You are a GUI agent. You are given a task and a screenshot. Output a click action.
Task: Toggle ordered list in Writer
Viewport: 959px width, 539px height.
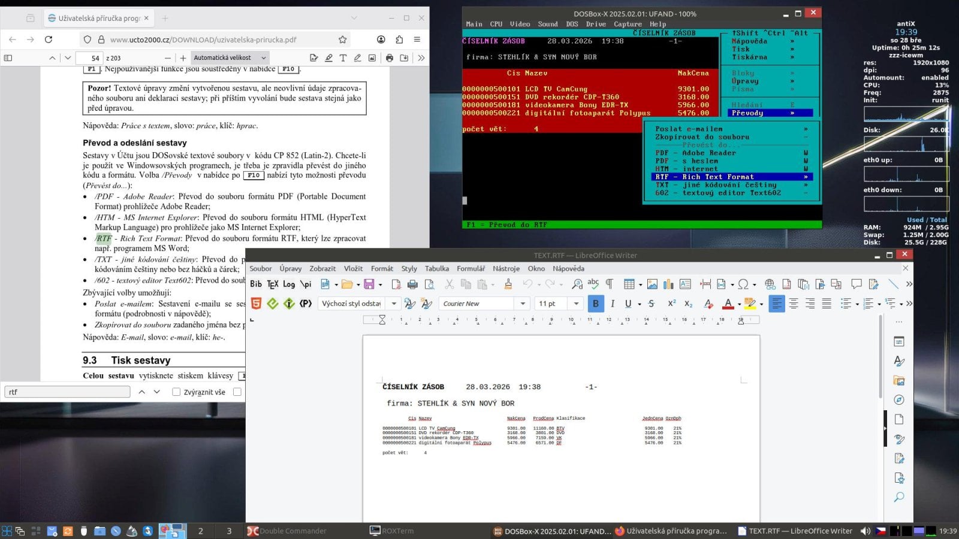coord(868,304)
